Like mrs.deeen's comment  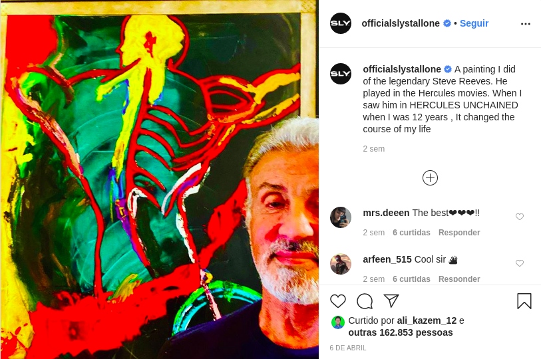[x=520, y=217]
